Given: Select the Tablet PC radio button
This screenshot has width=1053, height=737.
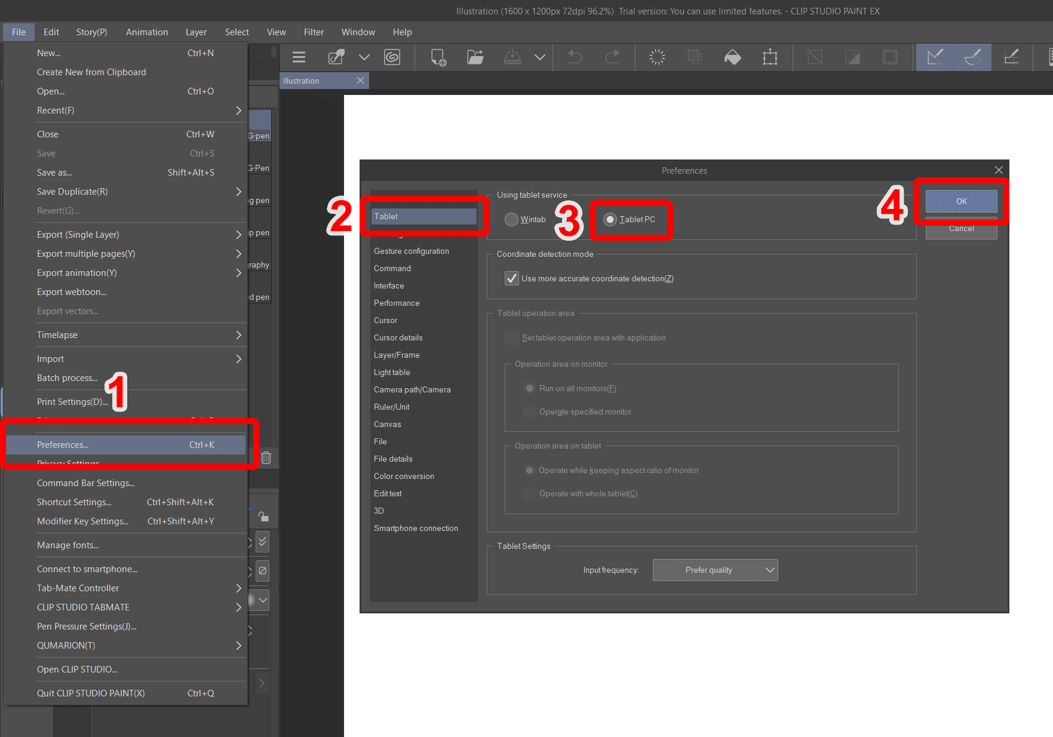Looking at the screenshot, I should click(610, 219).
